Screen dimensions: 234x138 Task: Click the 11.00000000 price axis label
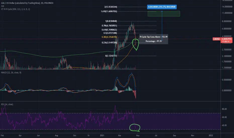pos(227,13)
